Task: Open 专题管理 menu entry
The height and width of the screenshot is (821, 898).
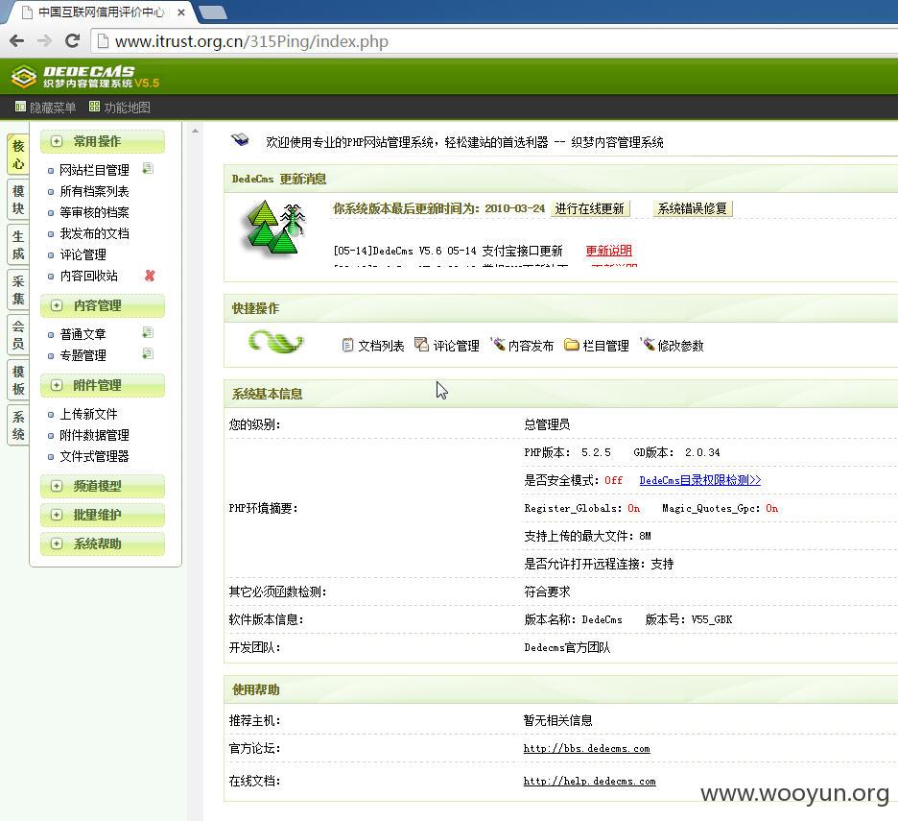Action: [x=83, y=355]
